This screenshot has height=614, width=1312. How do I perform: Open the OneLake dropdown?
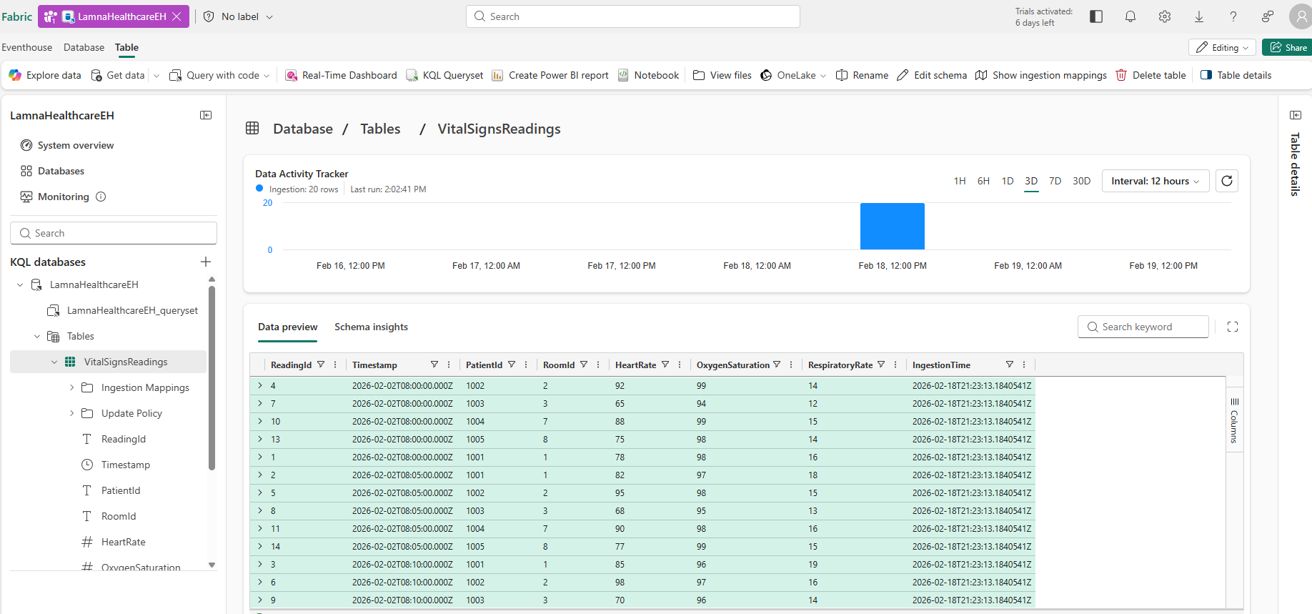793,75
